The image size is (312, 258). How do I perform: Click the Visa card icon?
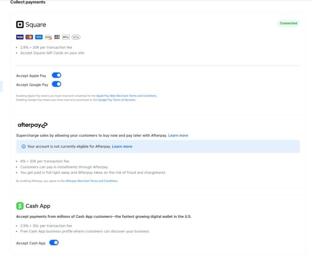pos(20,37)
